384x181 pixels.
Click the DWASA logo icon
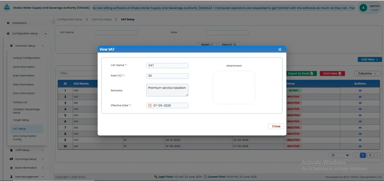(x=7, y=8)
